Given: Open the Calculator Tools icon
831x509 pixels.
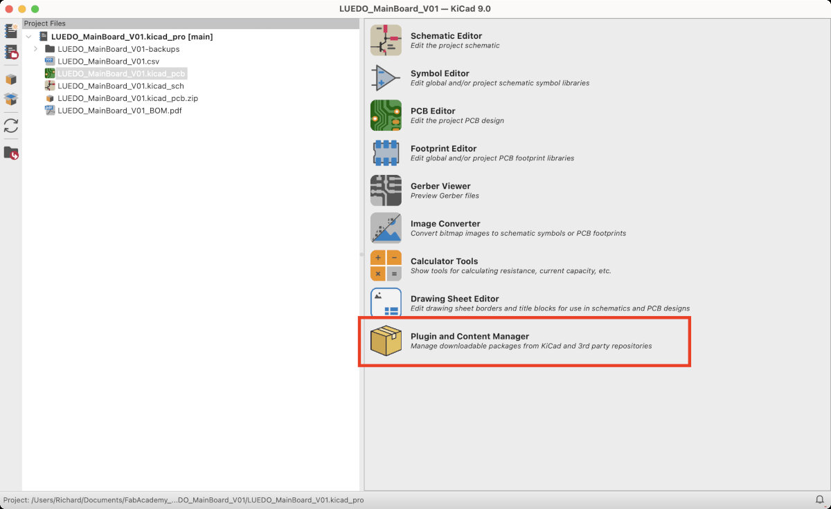Looking at the screenshot, I should (386, 265).
